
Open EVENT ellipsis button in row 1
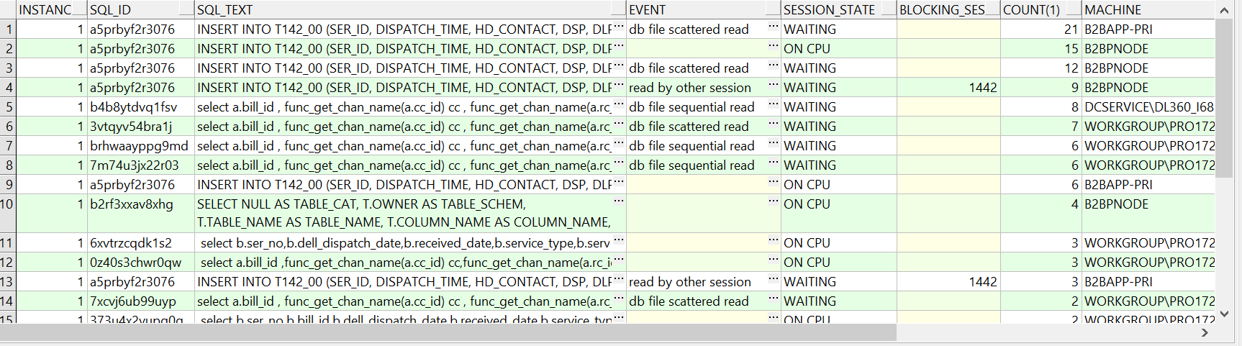[x=774, y=27]
